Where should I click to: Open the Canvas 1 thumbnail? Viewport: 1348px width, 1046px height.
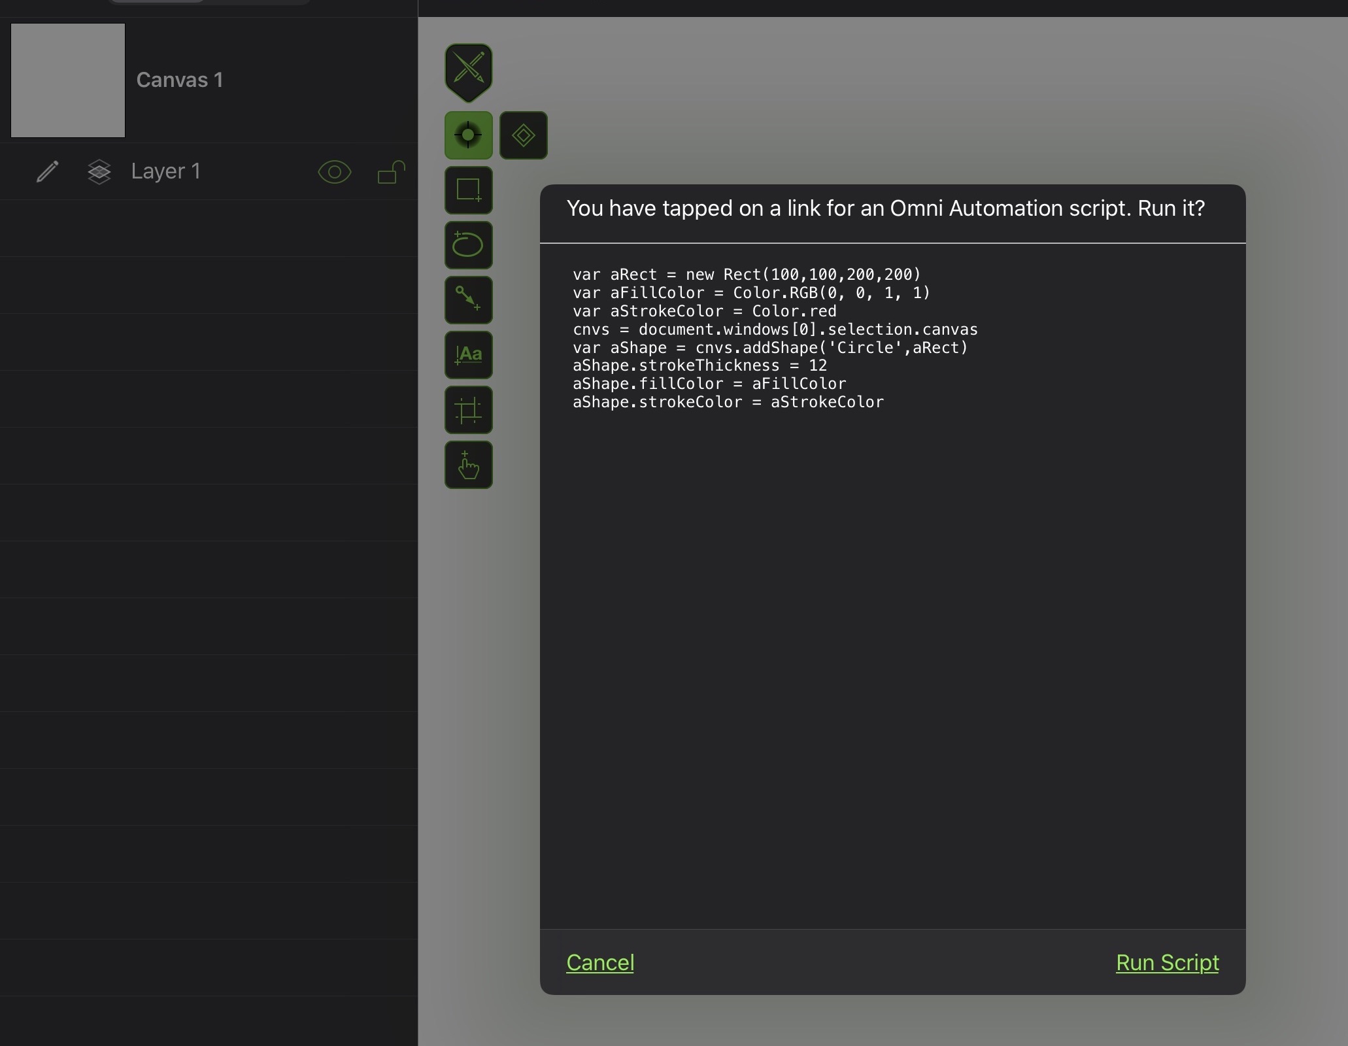click(x=68, y=80)
